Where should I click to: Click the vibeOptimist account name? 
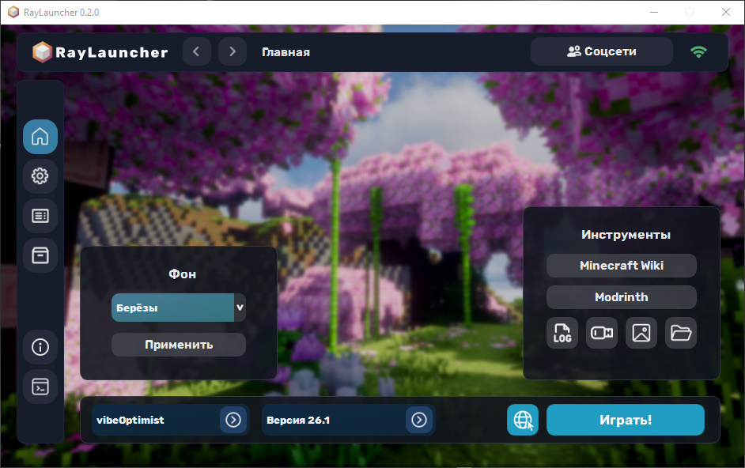tap(130, 420)
